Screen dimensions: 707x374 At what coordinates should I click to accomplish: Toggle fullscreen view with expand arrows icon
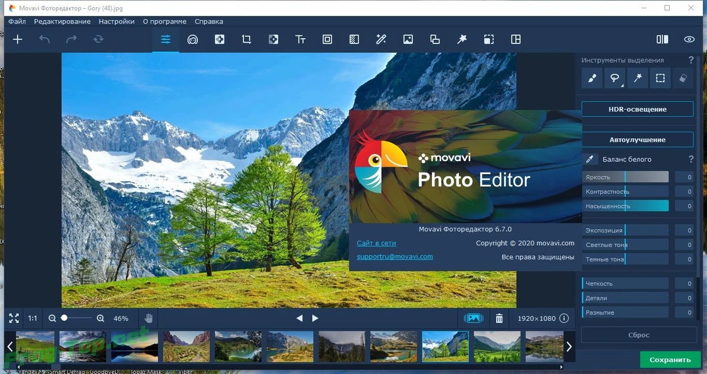coord(14,318)
